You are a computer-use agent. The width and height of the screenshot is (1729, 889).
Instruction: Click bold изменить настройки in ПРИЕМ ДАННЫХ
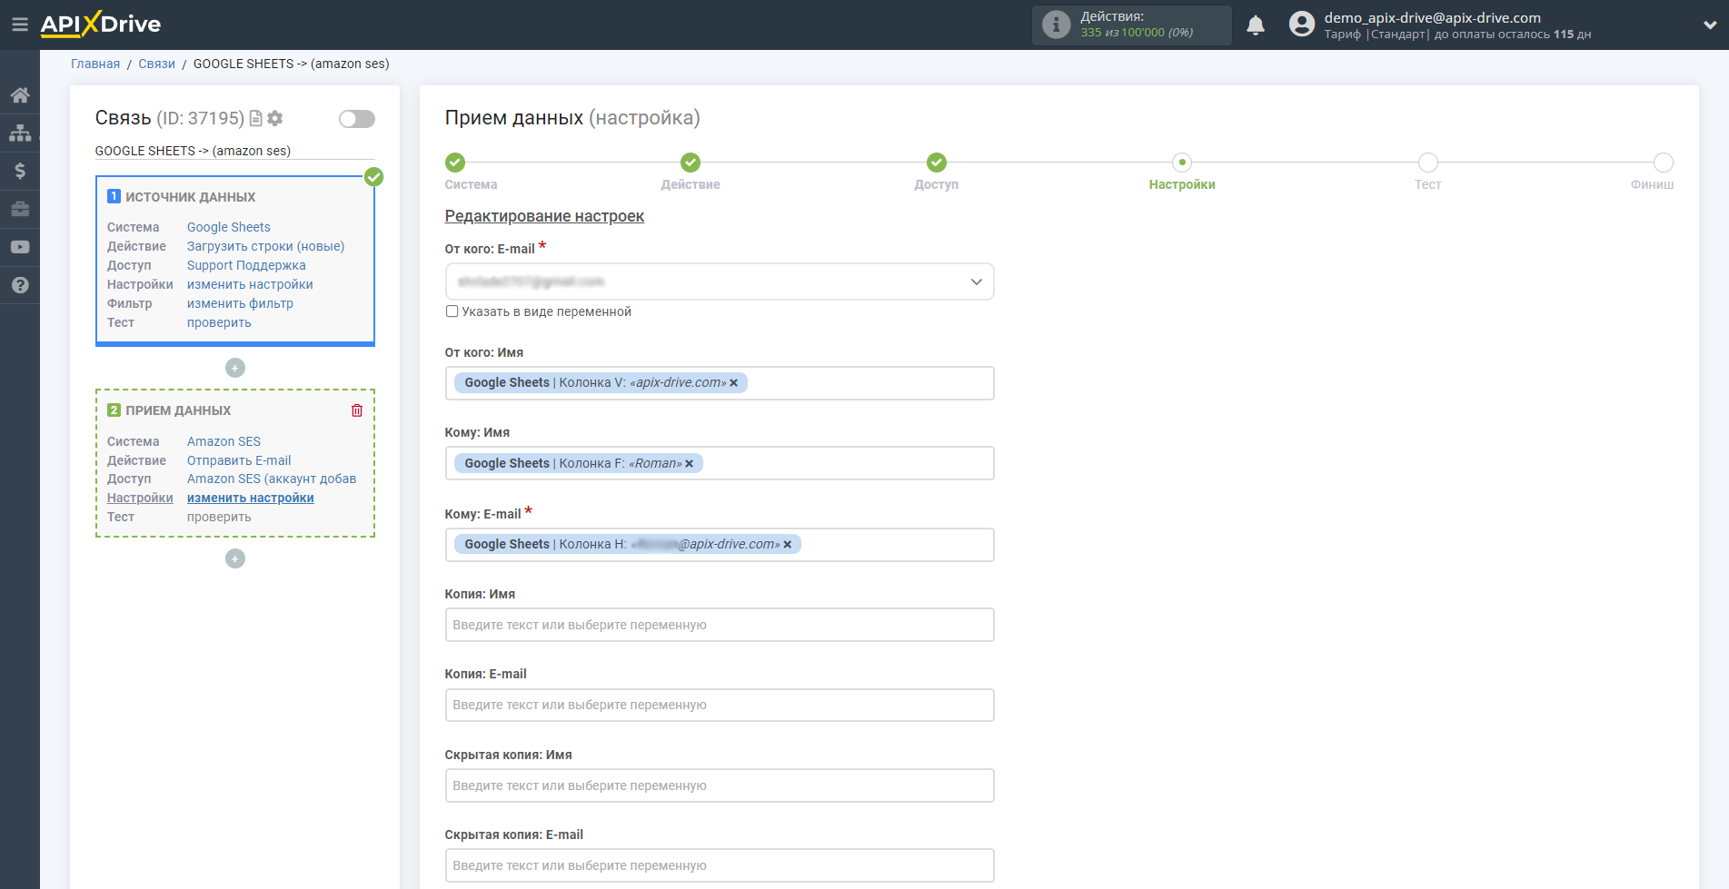coord(251,498)
